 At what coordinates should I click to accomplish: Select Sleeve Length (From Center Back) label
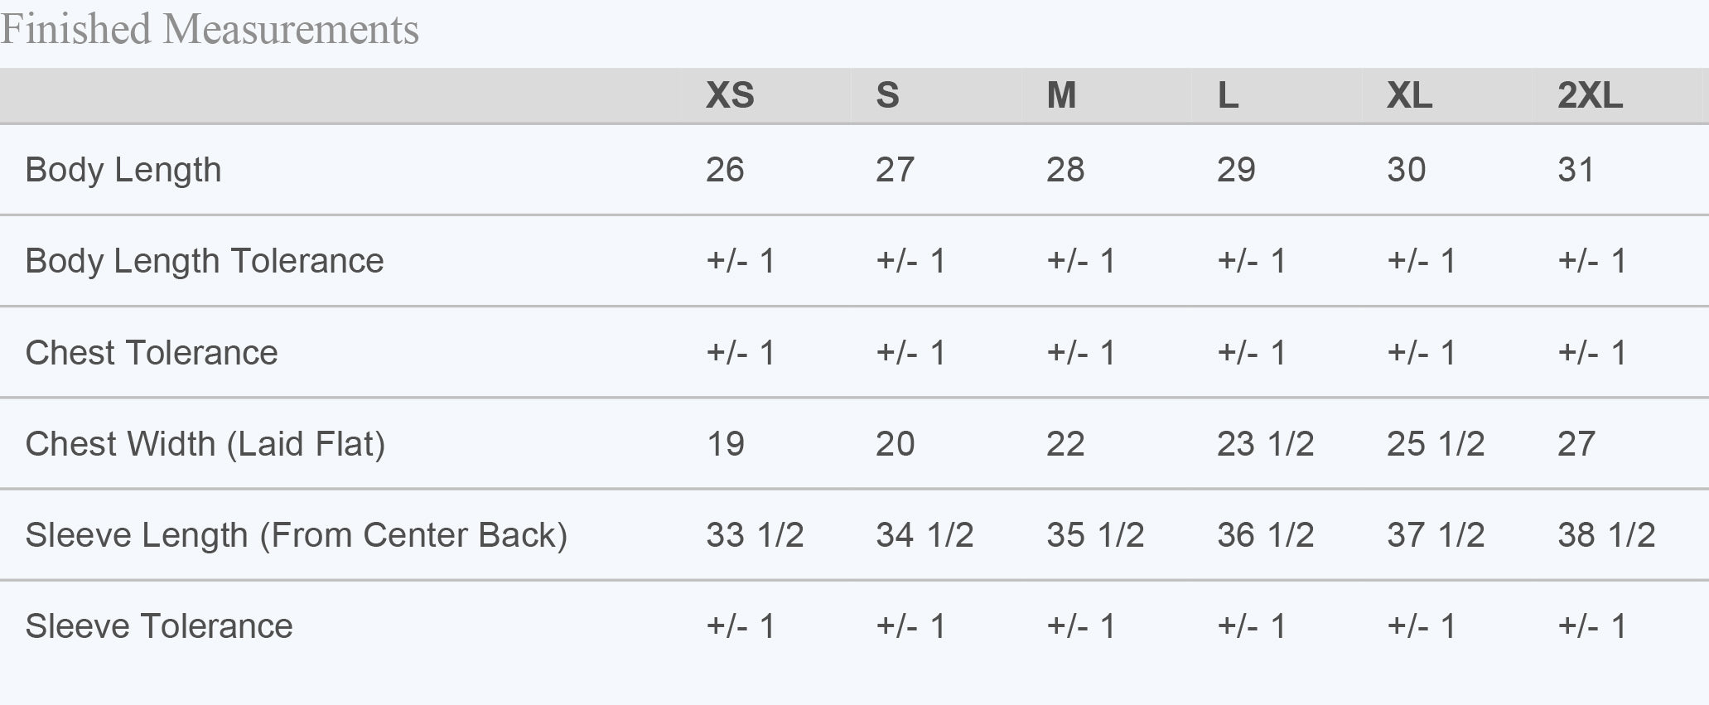297,535
